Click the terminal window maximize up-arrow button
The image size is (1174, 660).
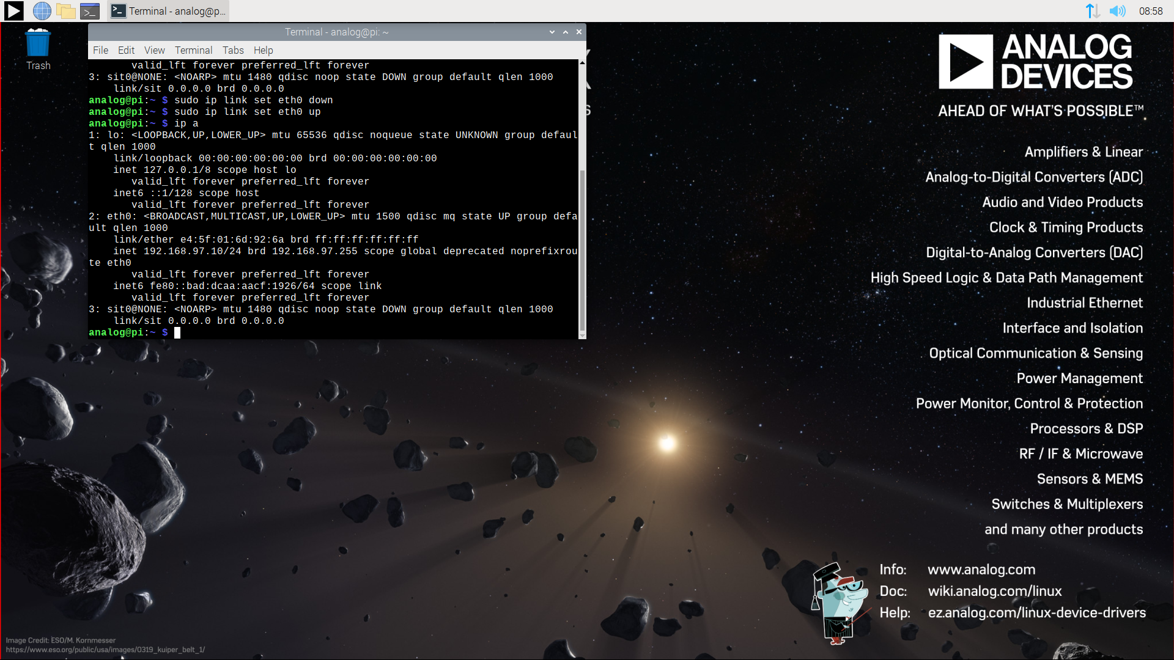tap(566, 32)
